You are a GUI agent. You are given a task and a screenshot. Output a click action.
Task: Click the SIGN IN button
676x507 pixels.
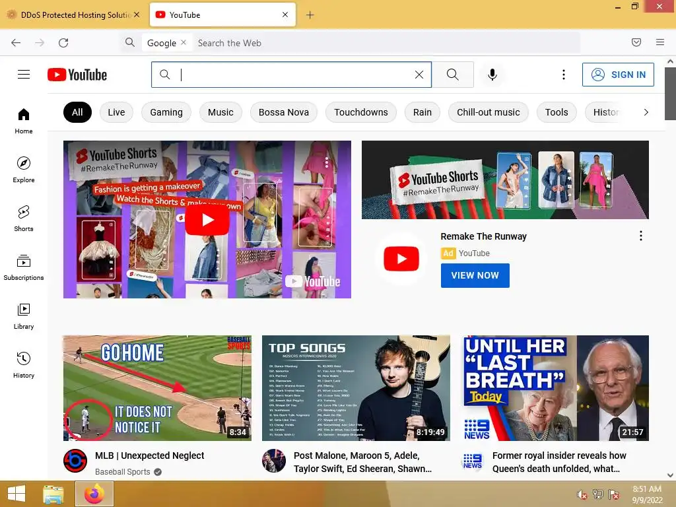[x=618, y=75]
